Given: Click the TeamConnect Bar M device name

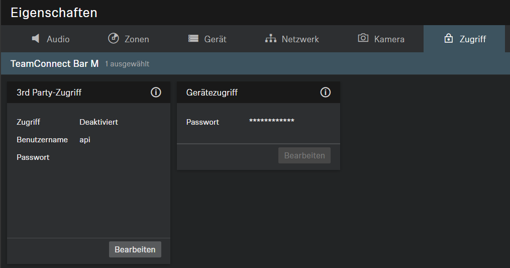Looking at the screenshot, I should 54,64.
